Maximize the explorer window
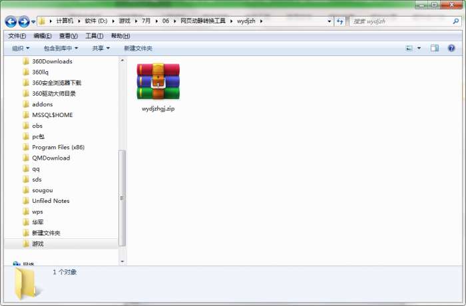The image size is (466, 306). click(435, 5)
